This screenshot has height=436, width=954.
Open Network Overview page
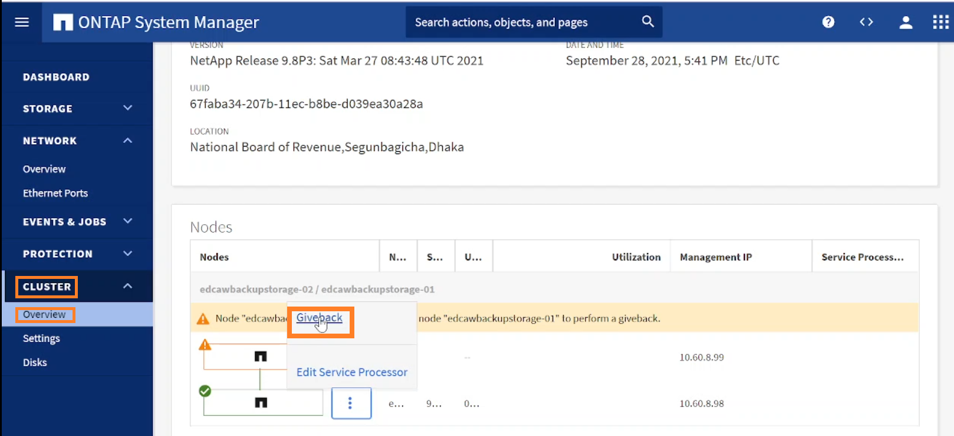point(44,169)
